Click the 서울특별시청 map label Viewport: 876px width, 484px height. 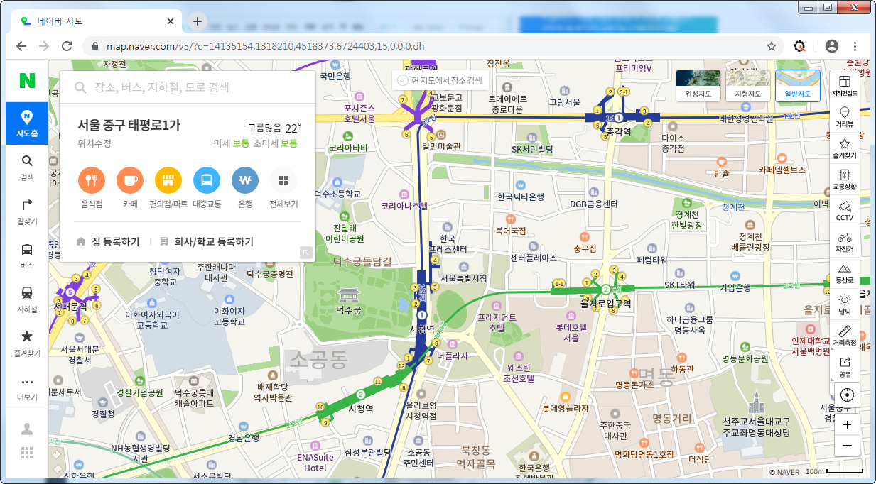pos(463,279)
